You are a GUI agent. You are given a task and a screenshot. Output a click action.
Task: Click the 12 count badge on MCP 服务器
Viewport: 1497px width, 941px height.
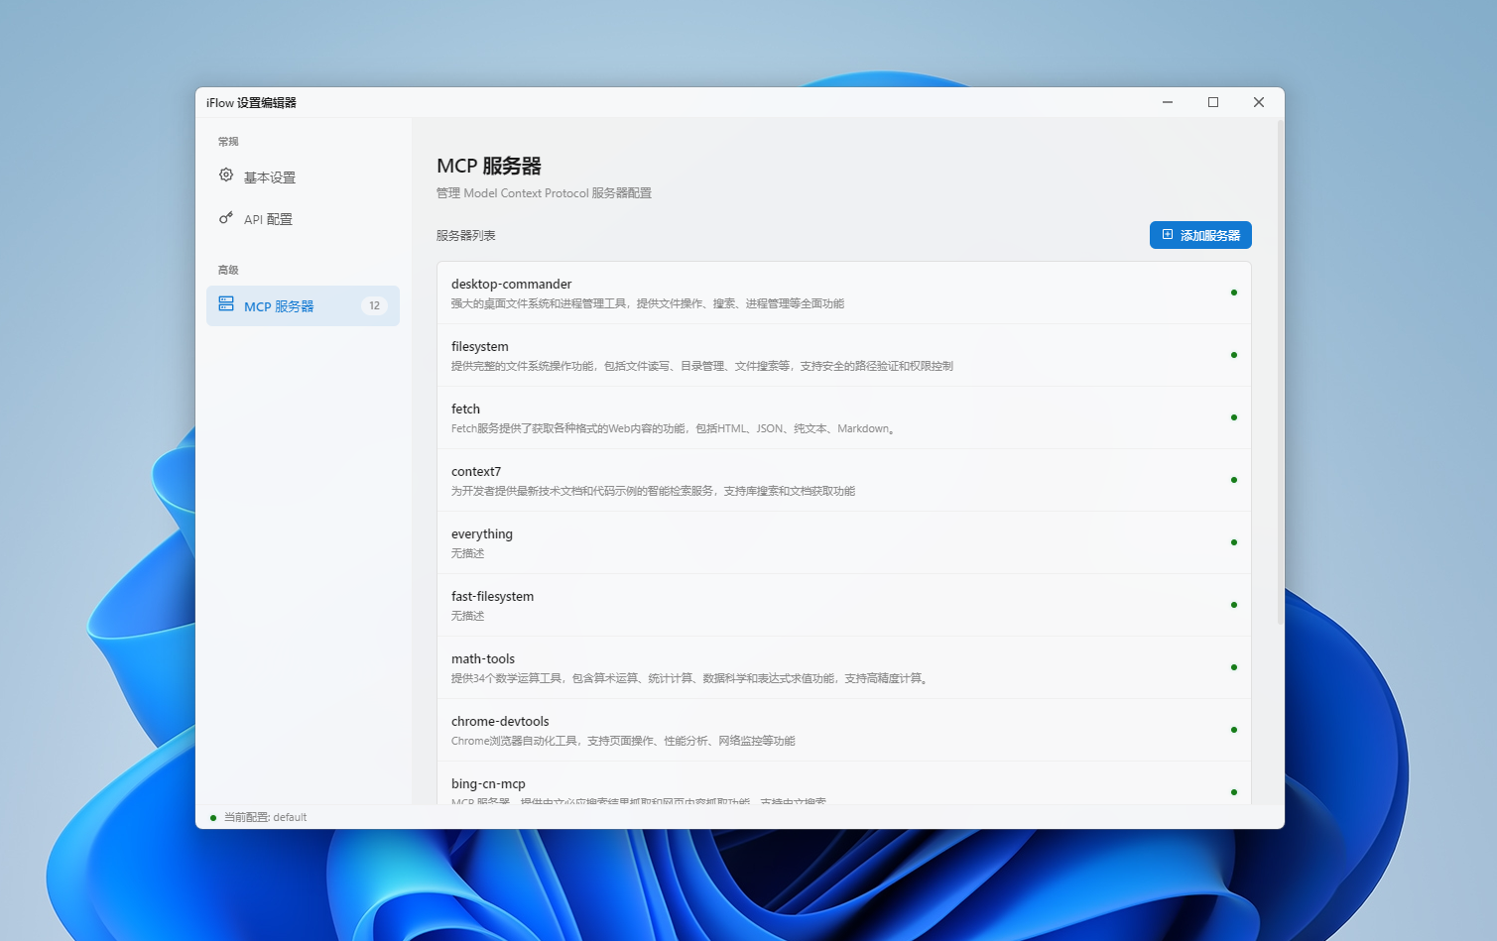pos(374,305)
